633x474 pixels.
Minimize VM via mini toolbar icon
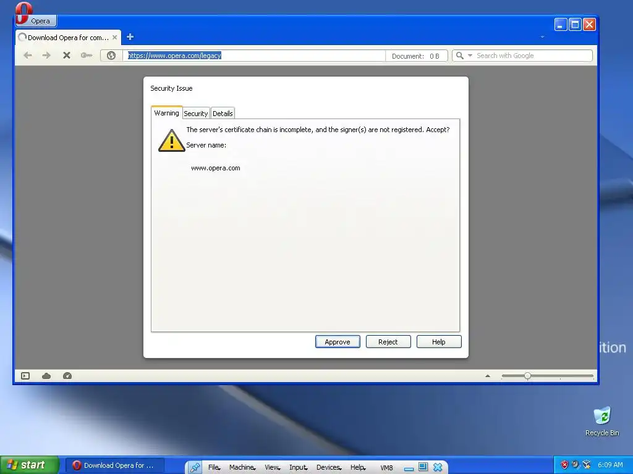click(x=409, y=468)
